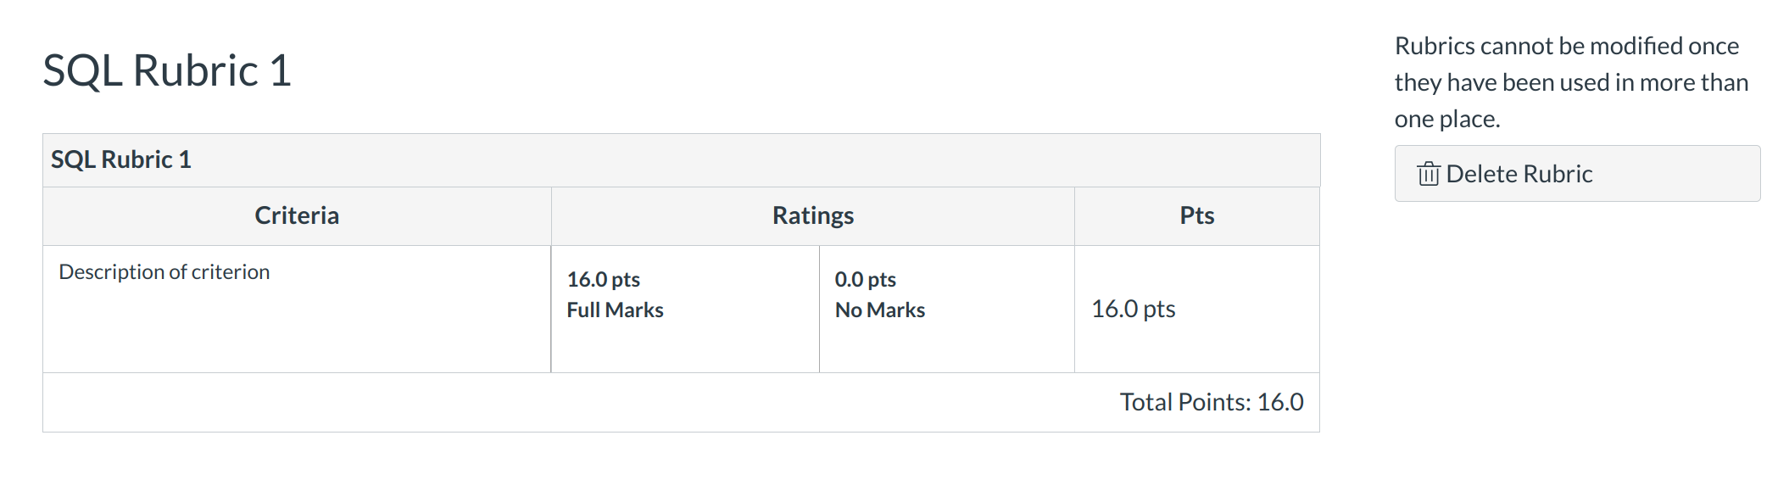Click the Ratings column header
Screen dimensions: 1789x480
(x=812, y=215)
